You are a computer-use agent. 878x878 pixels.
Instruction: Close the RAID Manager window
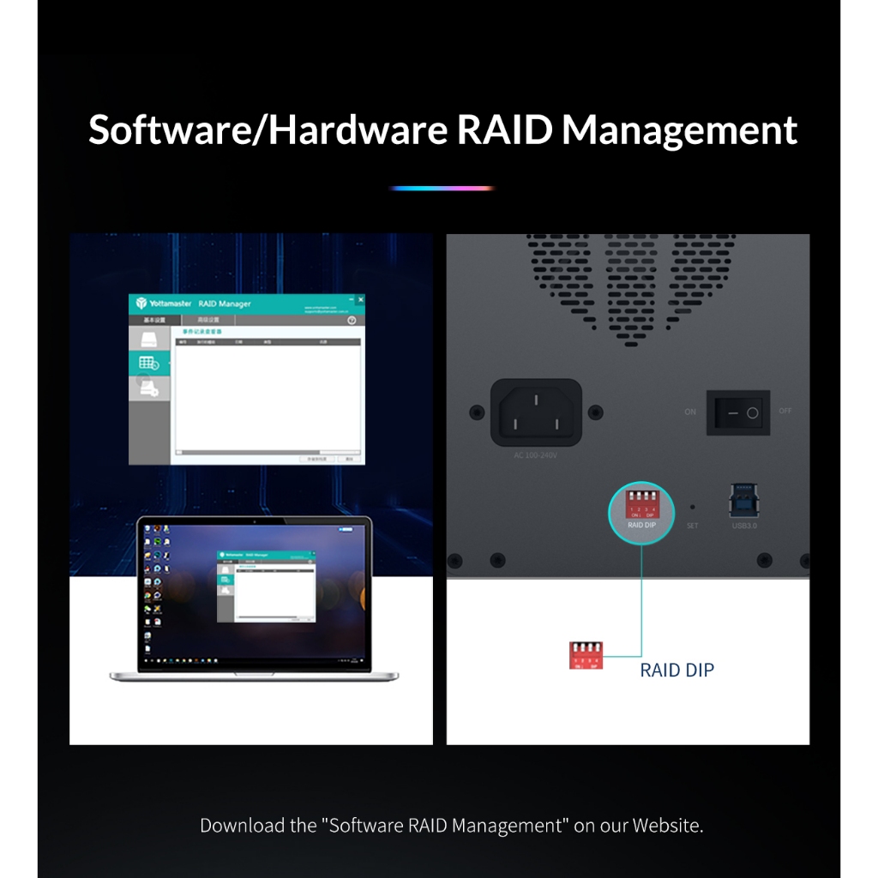tap(360, 300)
